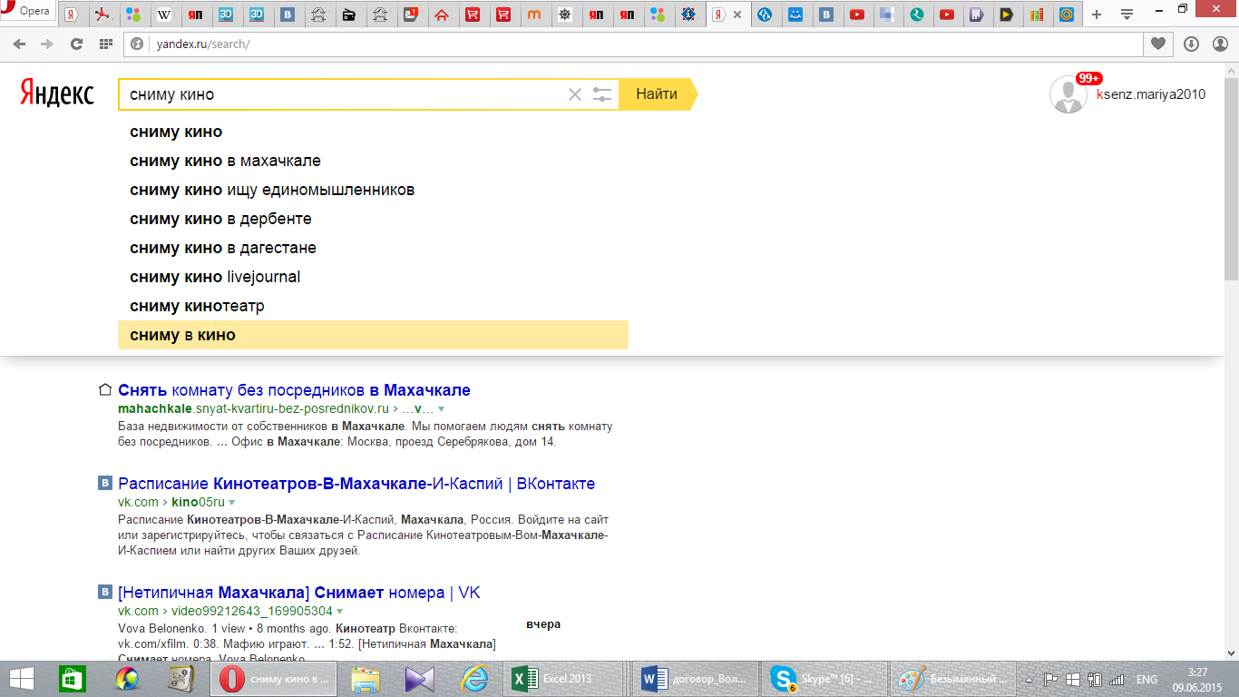Expand dropdown arrow after video99212643 URL
The height and width of the screenshot is (697, 1239).
pyautogui.click(x=340, y=612)
